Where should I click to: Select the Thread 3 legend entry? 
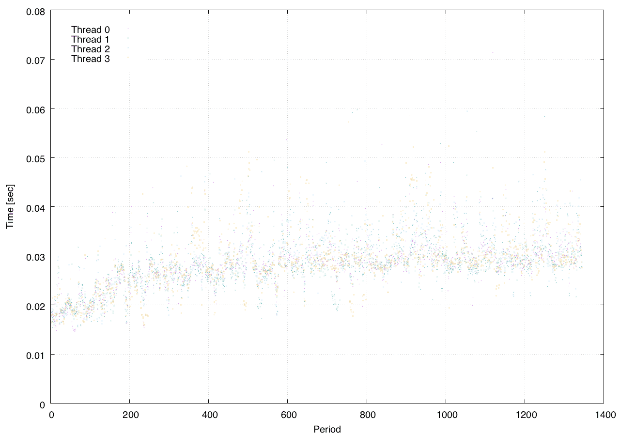(x=90, y=59)
